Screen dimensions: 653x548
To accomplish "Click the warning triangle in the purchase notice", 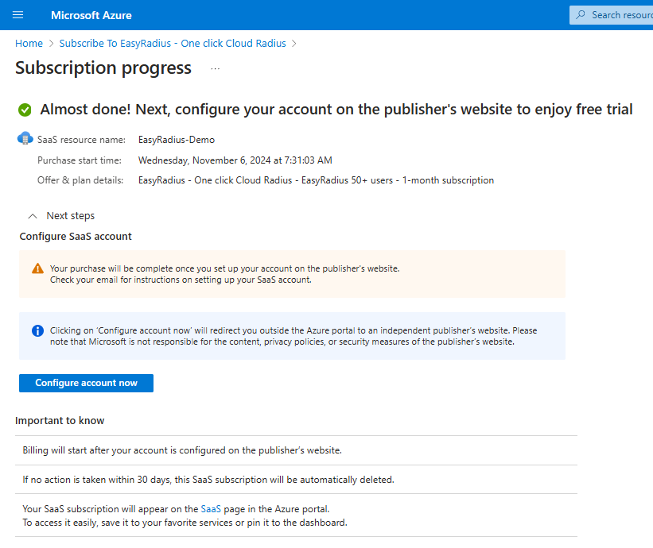I will [37, 268].
